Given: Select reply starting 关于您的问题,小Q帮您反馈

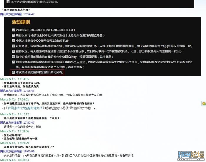Looking at the screenshot, I should click(69, 156).
